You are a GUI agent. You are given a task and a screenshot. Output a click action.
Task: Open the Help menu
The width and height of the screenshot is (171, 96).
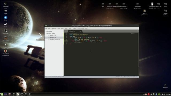86,28
